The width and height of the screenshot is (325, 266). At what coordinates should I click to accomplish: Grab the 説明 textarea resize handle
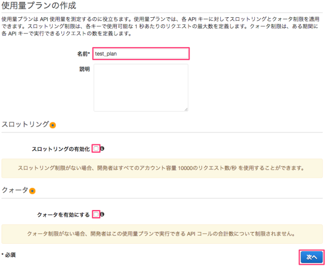click(x=186, y=109)
